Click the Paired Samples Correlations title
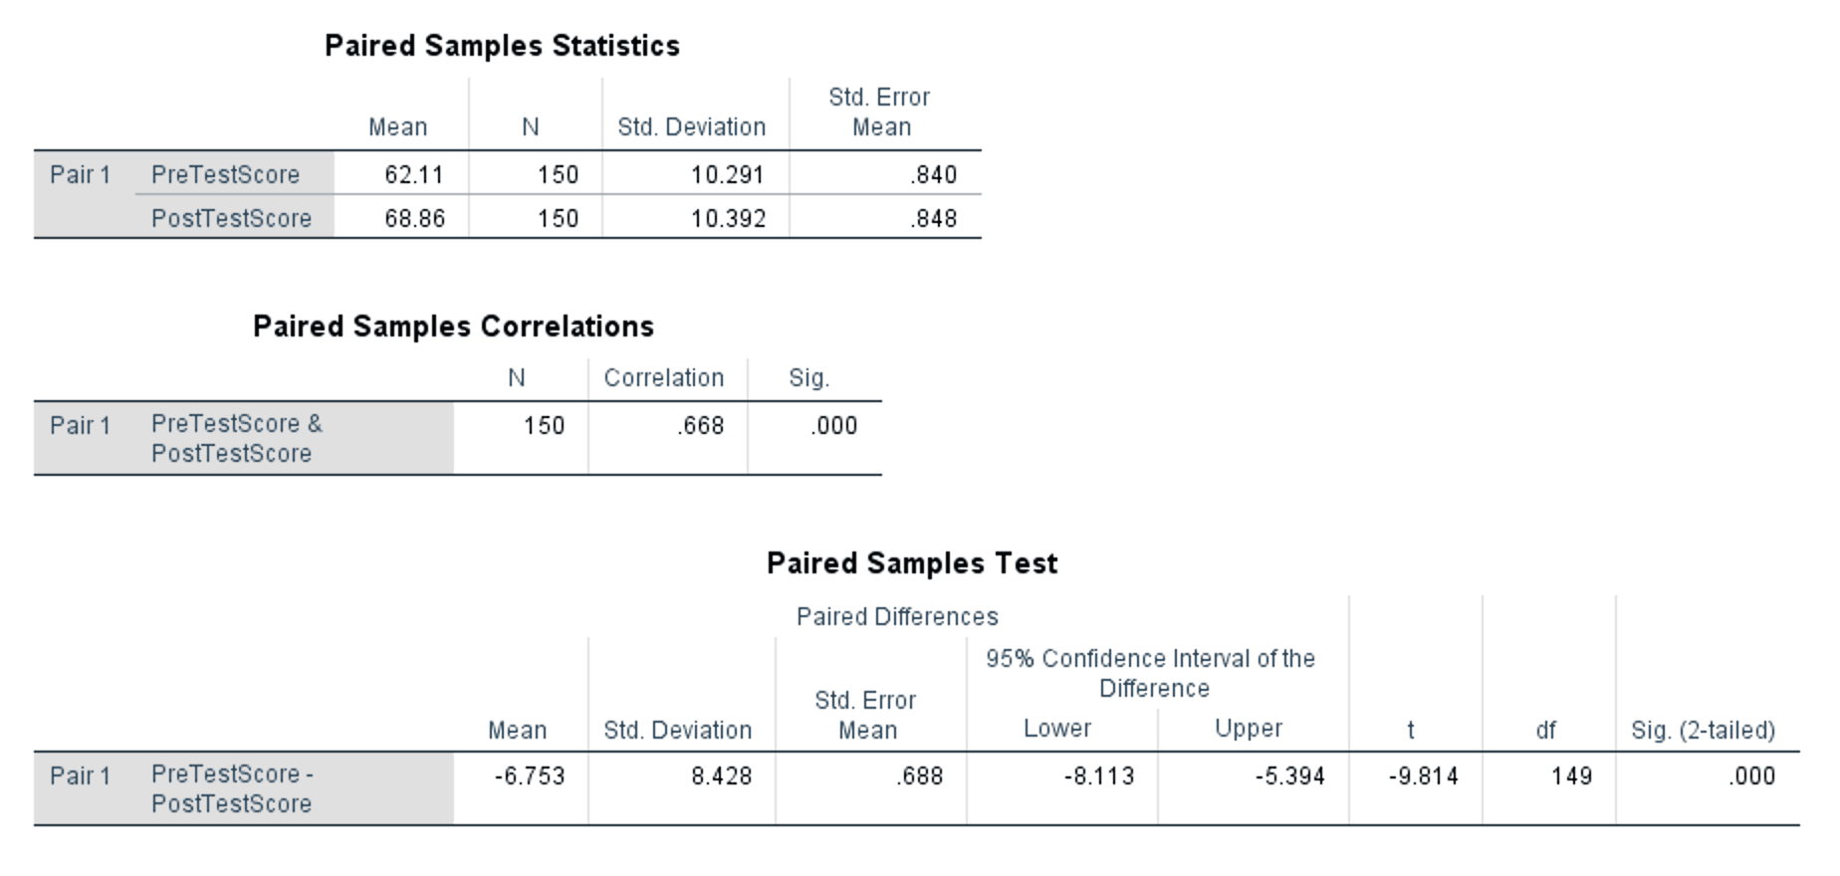 (x=453, y=327)
